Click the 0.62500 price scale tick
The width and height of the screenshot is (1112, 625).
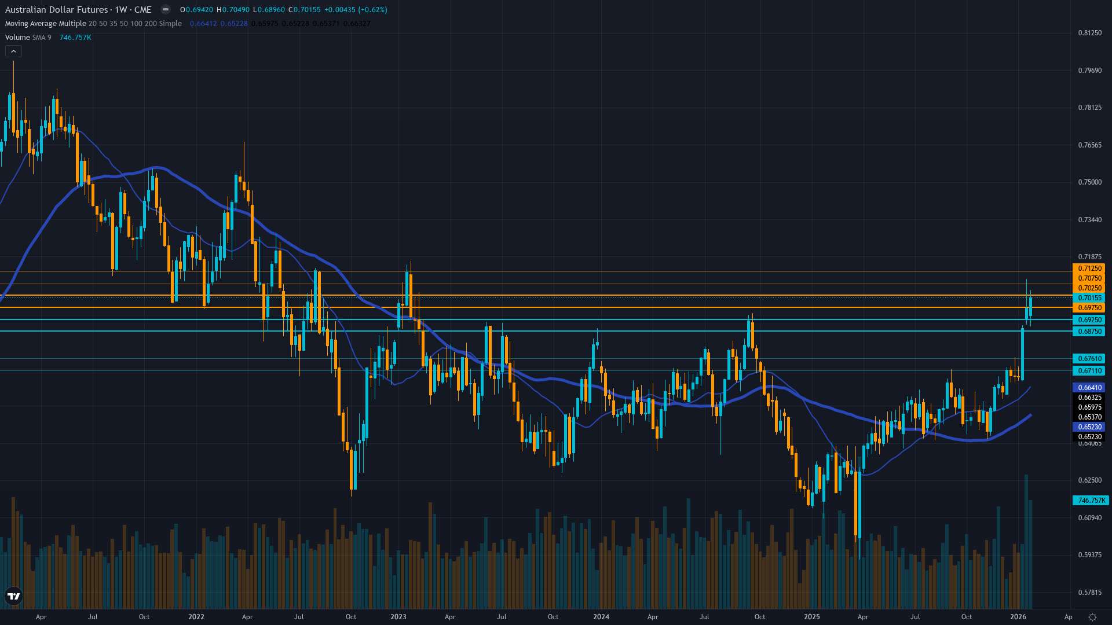tap(1089, 480)
